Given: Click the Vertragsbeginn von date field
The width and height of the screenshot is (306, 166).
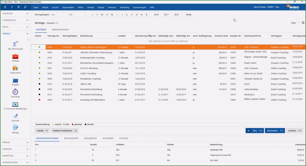Looking at the screenshot, I should point(62,14).
